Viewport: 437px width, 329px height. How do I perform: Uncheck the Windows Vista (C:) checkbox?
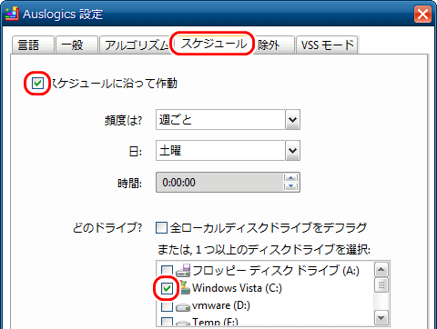point(167,288)
